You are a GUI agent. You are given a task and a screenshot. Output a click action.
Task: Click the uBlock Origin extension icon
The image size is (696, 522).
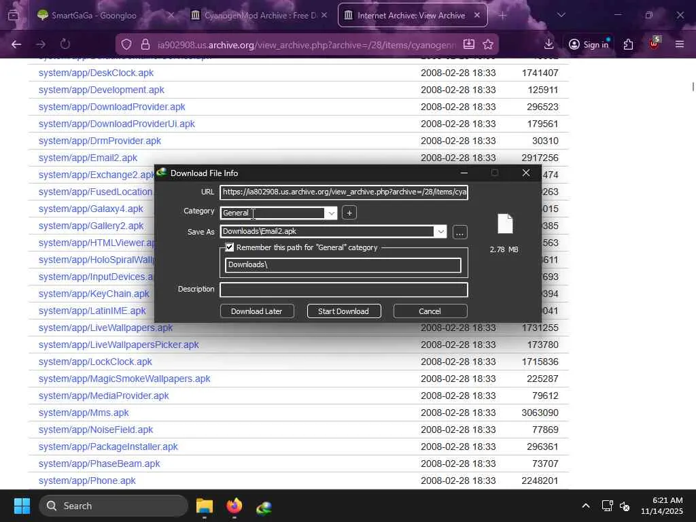point(654,43)
